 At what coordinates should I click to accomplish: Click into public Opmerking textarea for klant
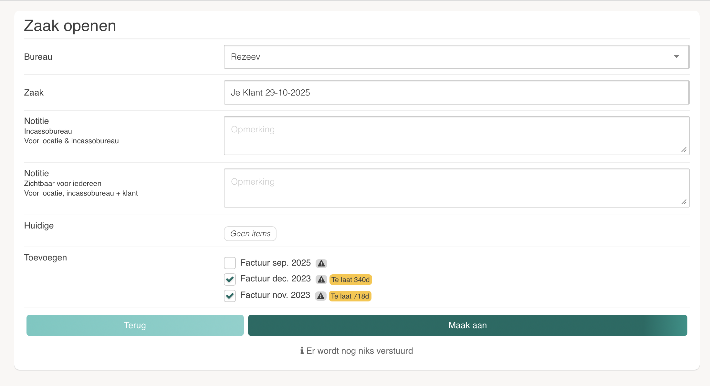click(452, 188)
